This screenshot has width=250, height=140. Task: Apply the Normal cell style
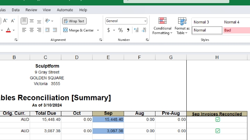(207, 30)
